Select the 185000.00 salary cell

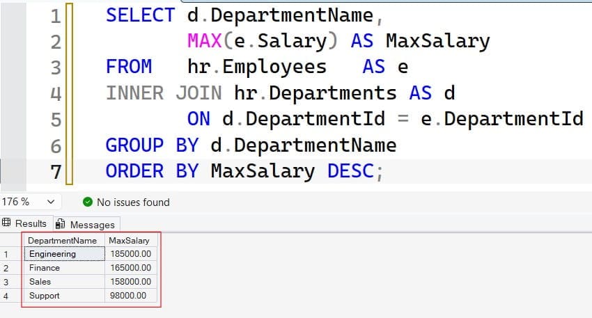coord(131,254)
